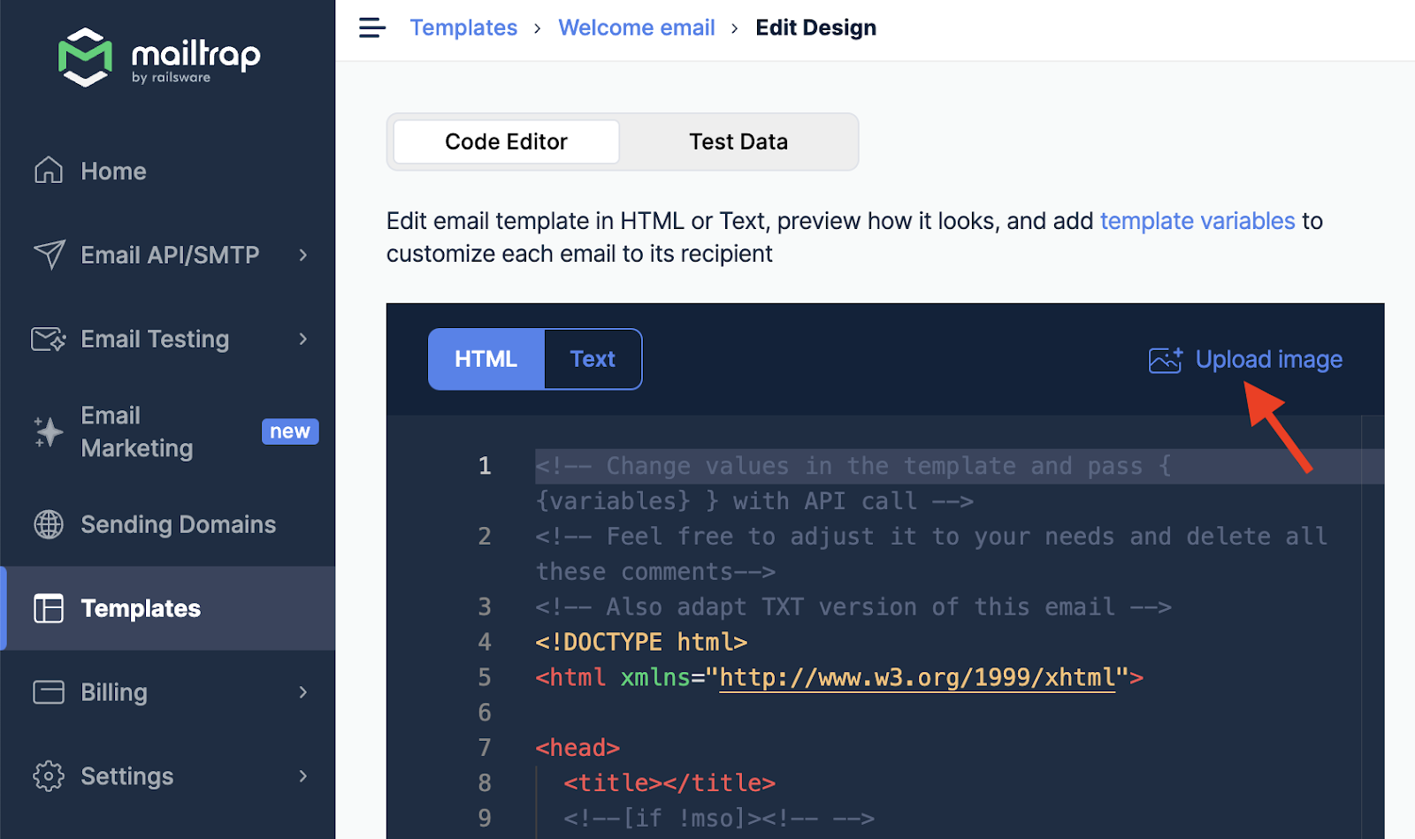This screenshot has height=839, width=1415.
Task: Select the Sending Domains globe icon
Action: 48,524
